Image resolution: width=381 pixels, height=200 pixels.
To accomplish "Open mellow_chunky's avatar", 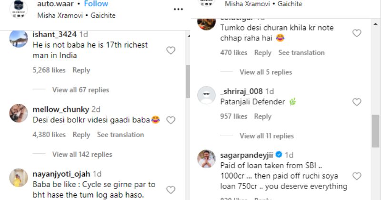I will 19,113.
